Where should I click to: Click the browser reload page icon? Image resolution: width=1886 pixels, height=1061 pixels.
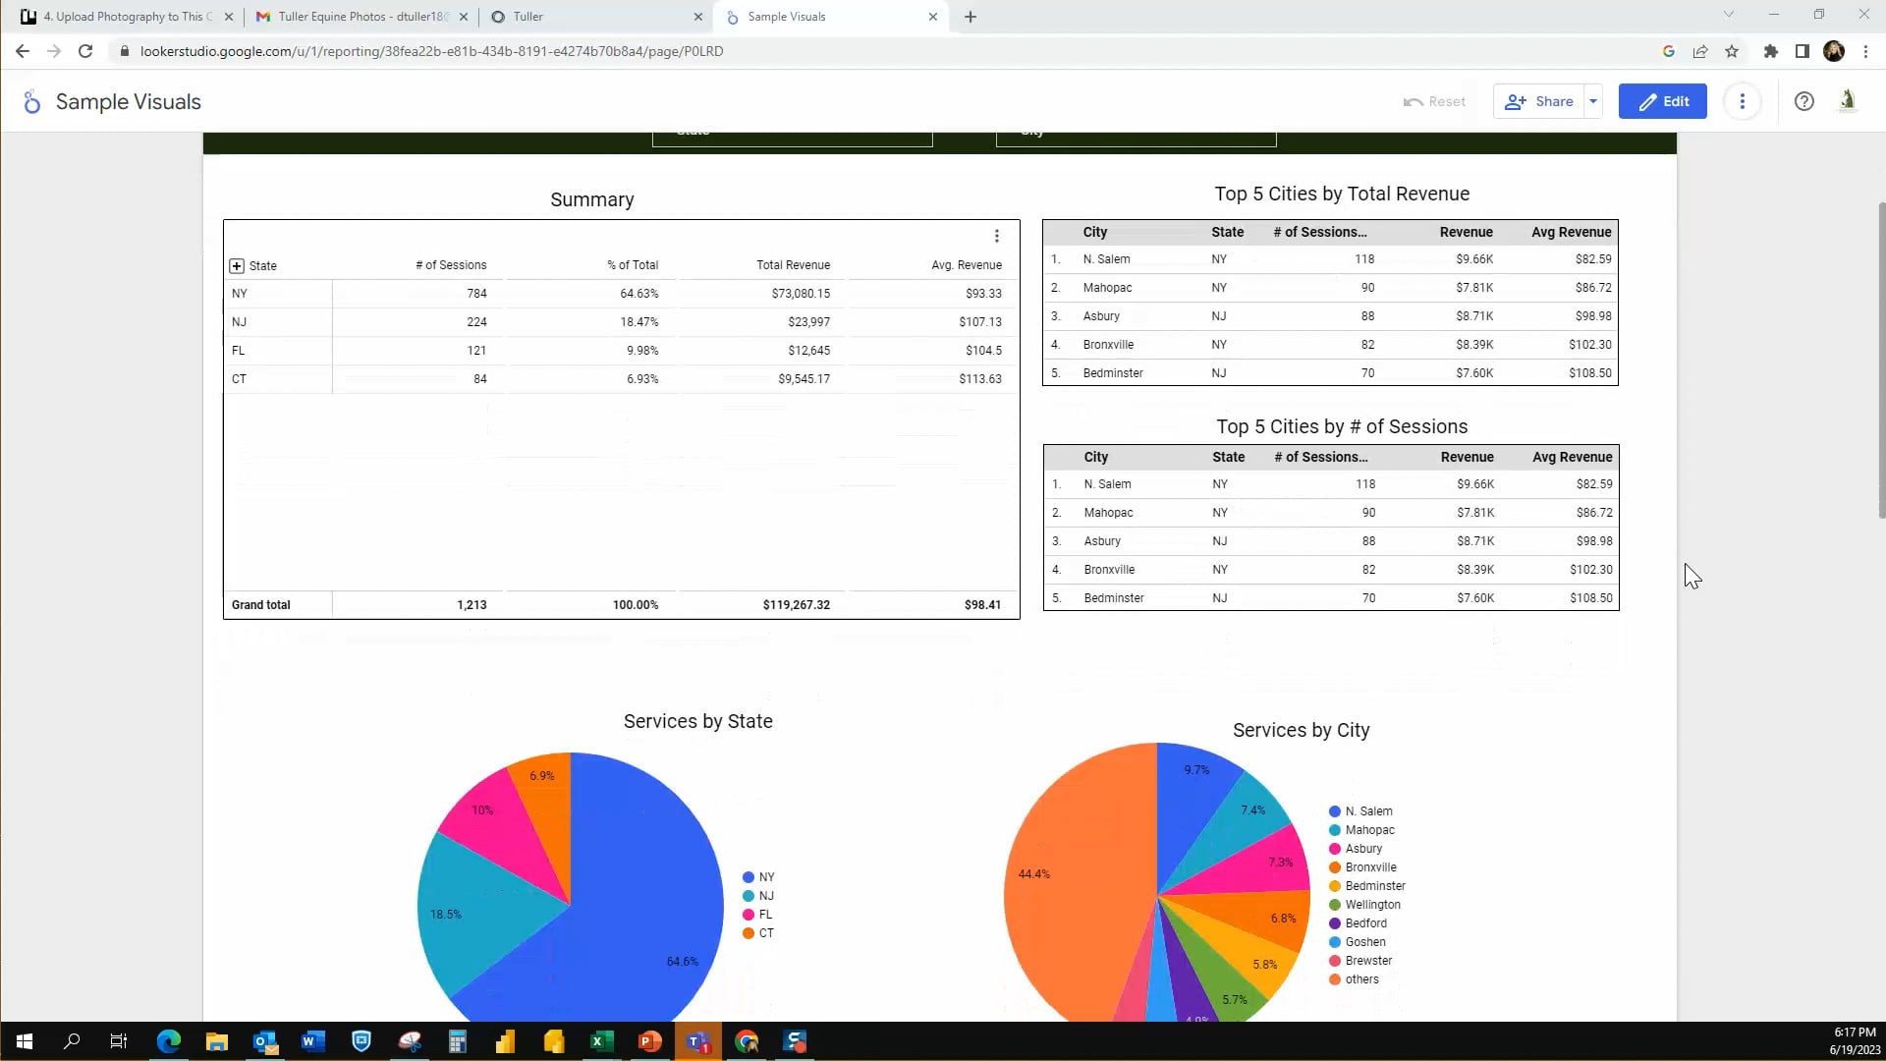(85, 51)
